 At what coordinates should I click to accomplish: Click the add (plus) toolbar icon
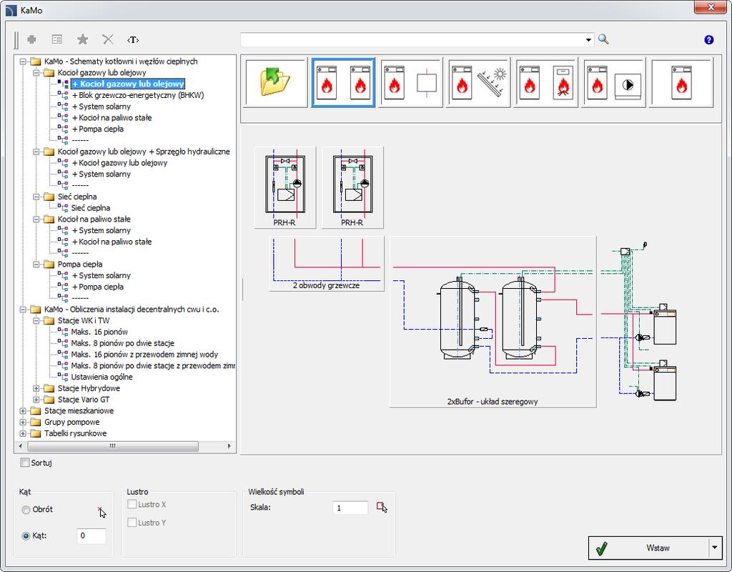click(x=31, y=40)
